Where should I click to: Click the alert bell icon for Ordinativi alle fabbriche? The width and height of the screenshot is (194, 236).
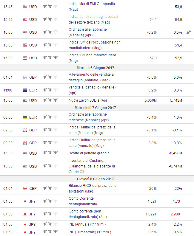tap(188, 32)
